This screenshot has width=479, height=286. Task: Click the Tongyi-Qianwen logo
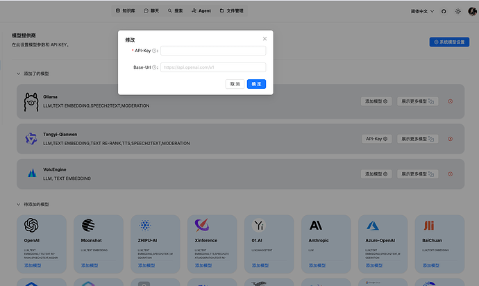[x=31, y=139]
